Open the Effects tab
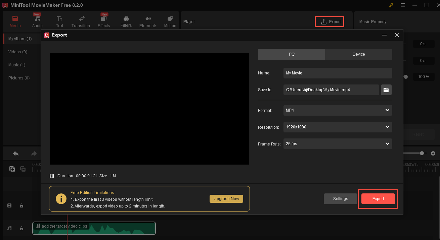Viewport: 440px width, 240px height. click(x=104, y=21)
